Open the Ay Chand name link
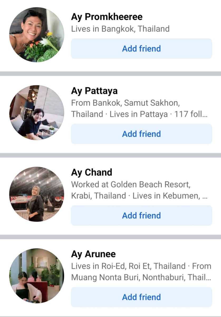 click(x=92, y=173)
